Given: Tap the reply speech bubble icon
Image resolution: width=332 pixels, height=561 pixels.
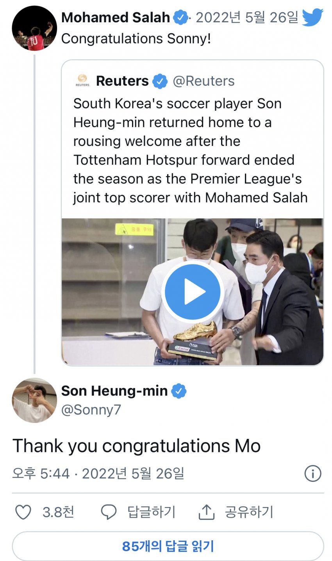Looking at the screenshot, I should [x=109, y=512].
